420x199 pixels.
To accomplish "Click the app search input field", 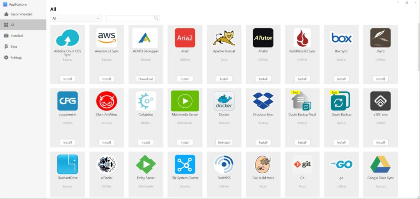I will pos(130,18).
